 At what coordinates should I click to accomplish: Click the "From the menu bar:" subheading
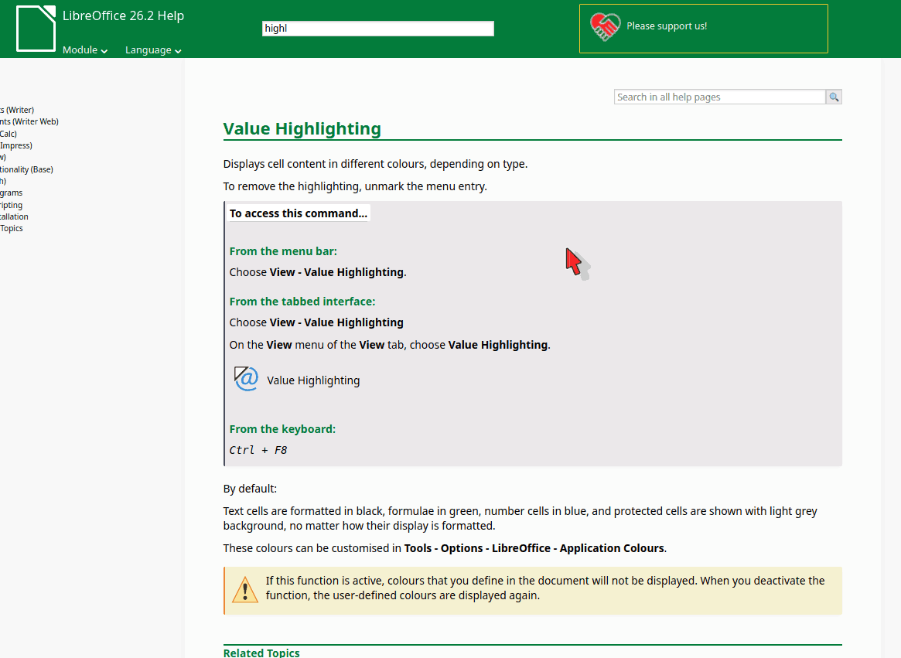pos(283,251)
